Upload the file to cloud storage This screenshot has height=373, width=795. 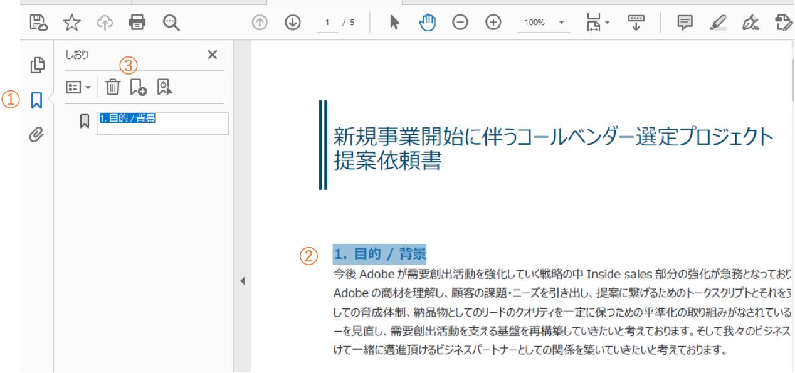(105, 23)
